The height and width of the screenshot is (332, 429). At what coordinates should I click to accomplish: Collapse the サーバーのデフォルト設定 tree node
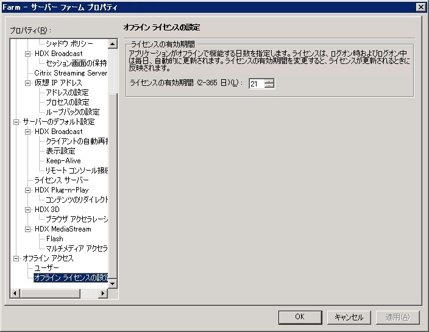[x=16, y=122]
